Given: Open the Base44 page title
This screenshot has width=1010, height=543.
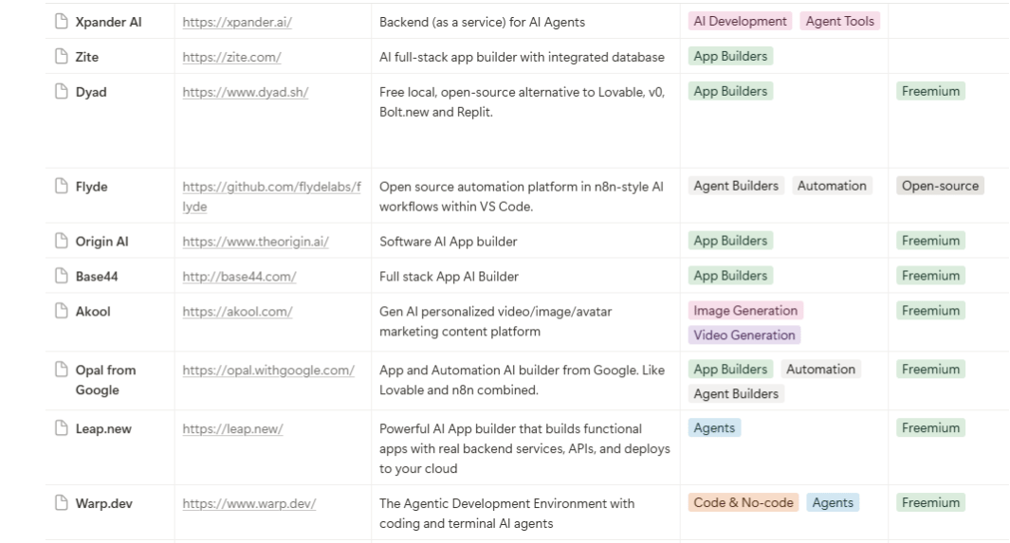Looking at the screenshot, I should 97,276.
